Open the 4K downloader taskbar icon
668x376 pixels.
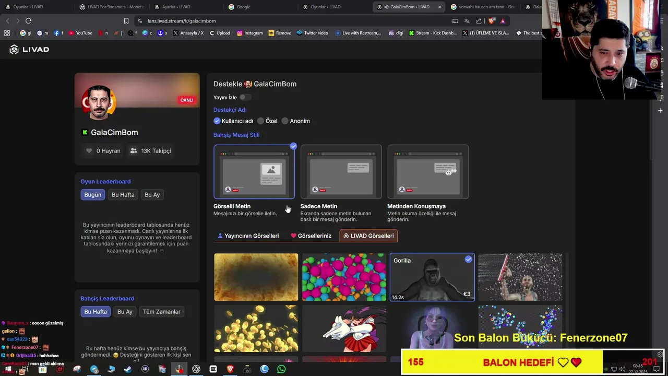[x=145, y=369]
